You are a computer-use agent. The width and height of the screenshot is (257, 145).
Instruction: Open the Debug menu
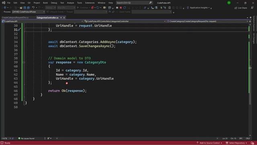(54, 3)
